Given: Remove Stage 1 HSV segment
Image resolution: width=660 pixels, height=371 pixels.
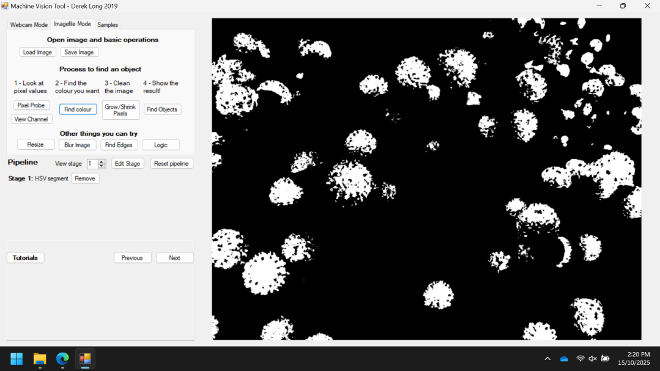Looking at the screenshot, I should (85, 178).
